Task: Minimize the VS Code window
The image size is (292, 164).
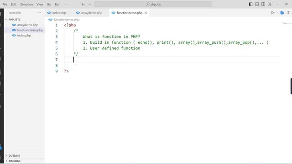Action: point(277,4)
